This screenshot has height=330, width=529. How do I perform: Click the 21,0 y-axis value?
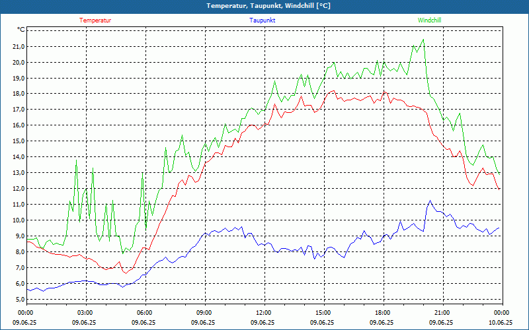click(x=19, y=46)
